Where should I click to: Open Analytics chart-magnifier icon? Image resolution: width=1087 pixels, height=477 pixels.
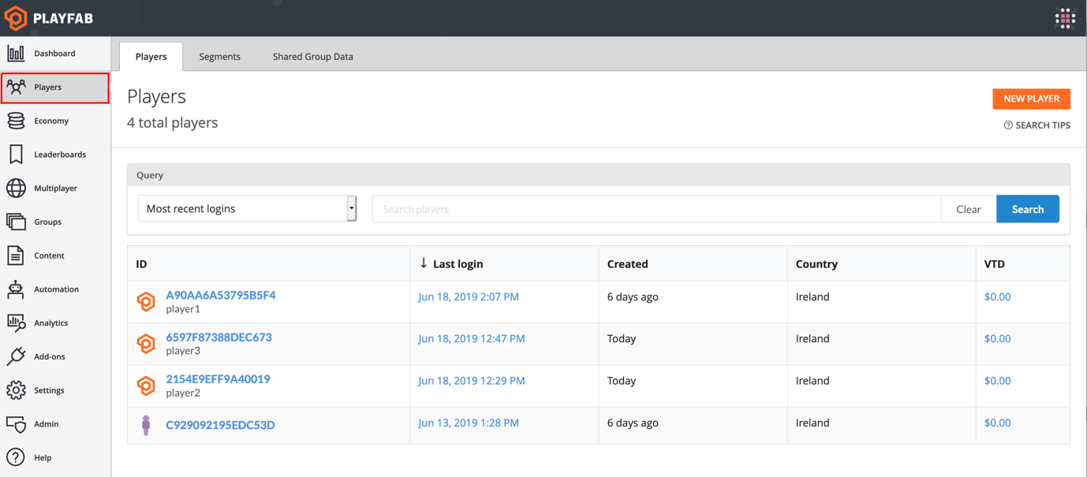[x=16, y=322]
